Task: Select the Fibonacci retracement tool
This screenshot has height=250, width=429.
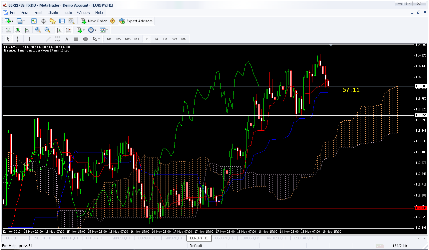Action: [x=57, y=39]
